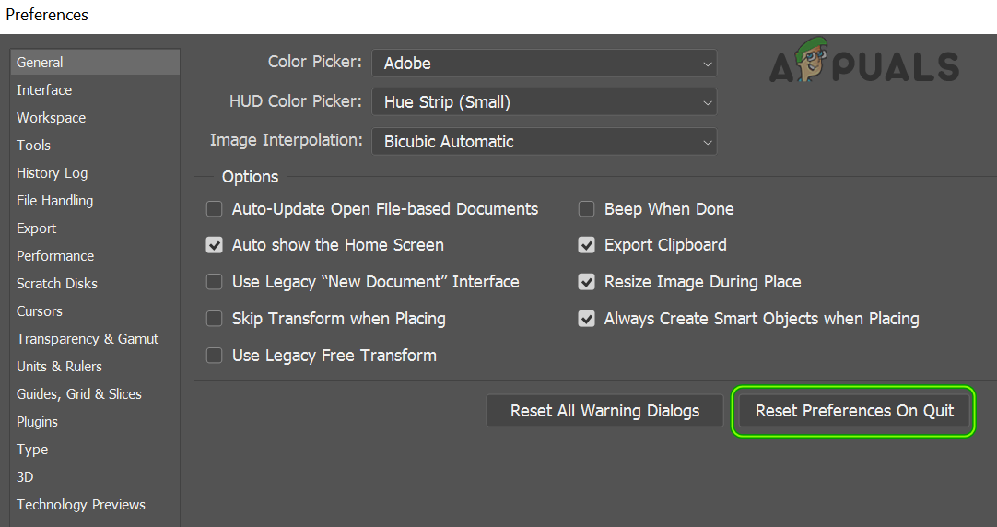Open the Image Interpolation dropdown
The image size is (997, 527).
(544, 142)
